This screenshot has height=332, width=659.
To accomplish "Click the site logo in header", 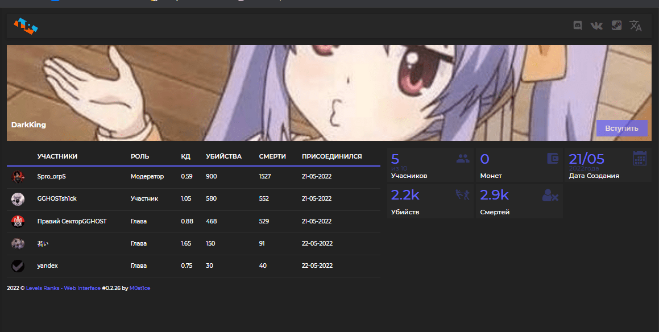I will click(x=26, y=26).
